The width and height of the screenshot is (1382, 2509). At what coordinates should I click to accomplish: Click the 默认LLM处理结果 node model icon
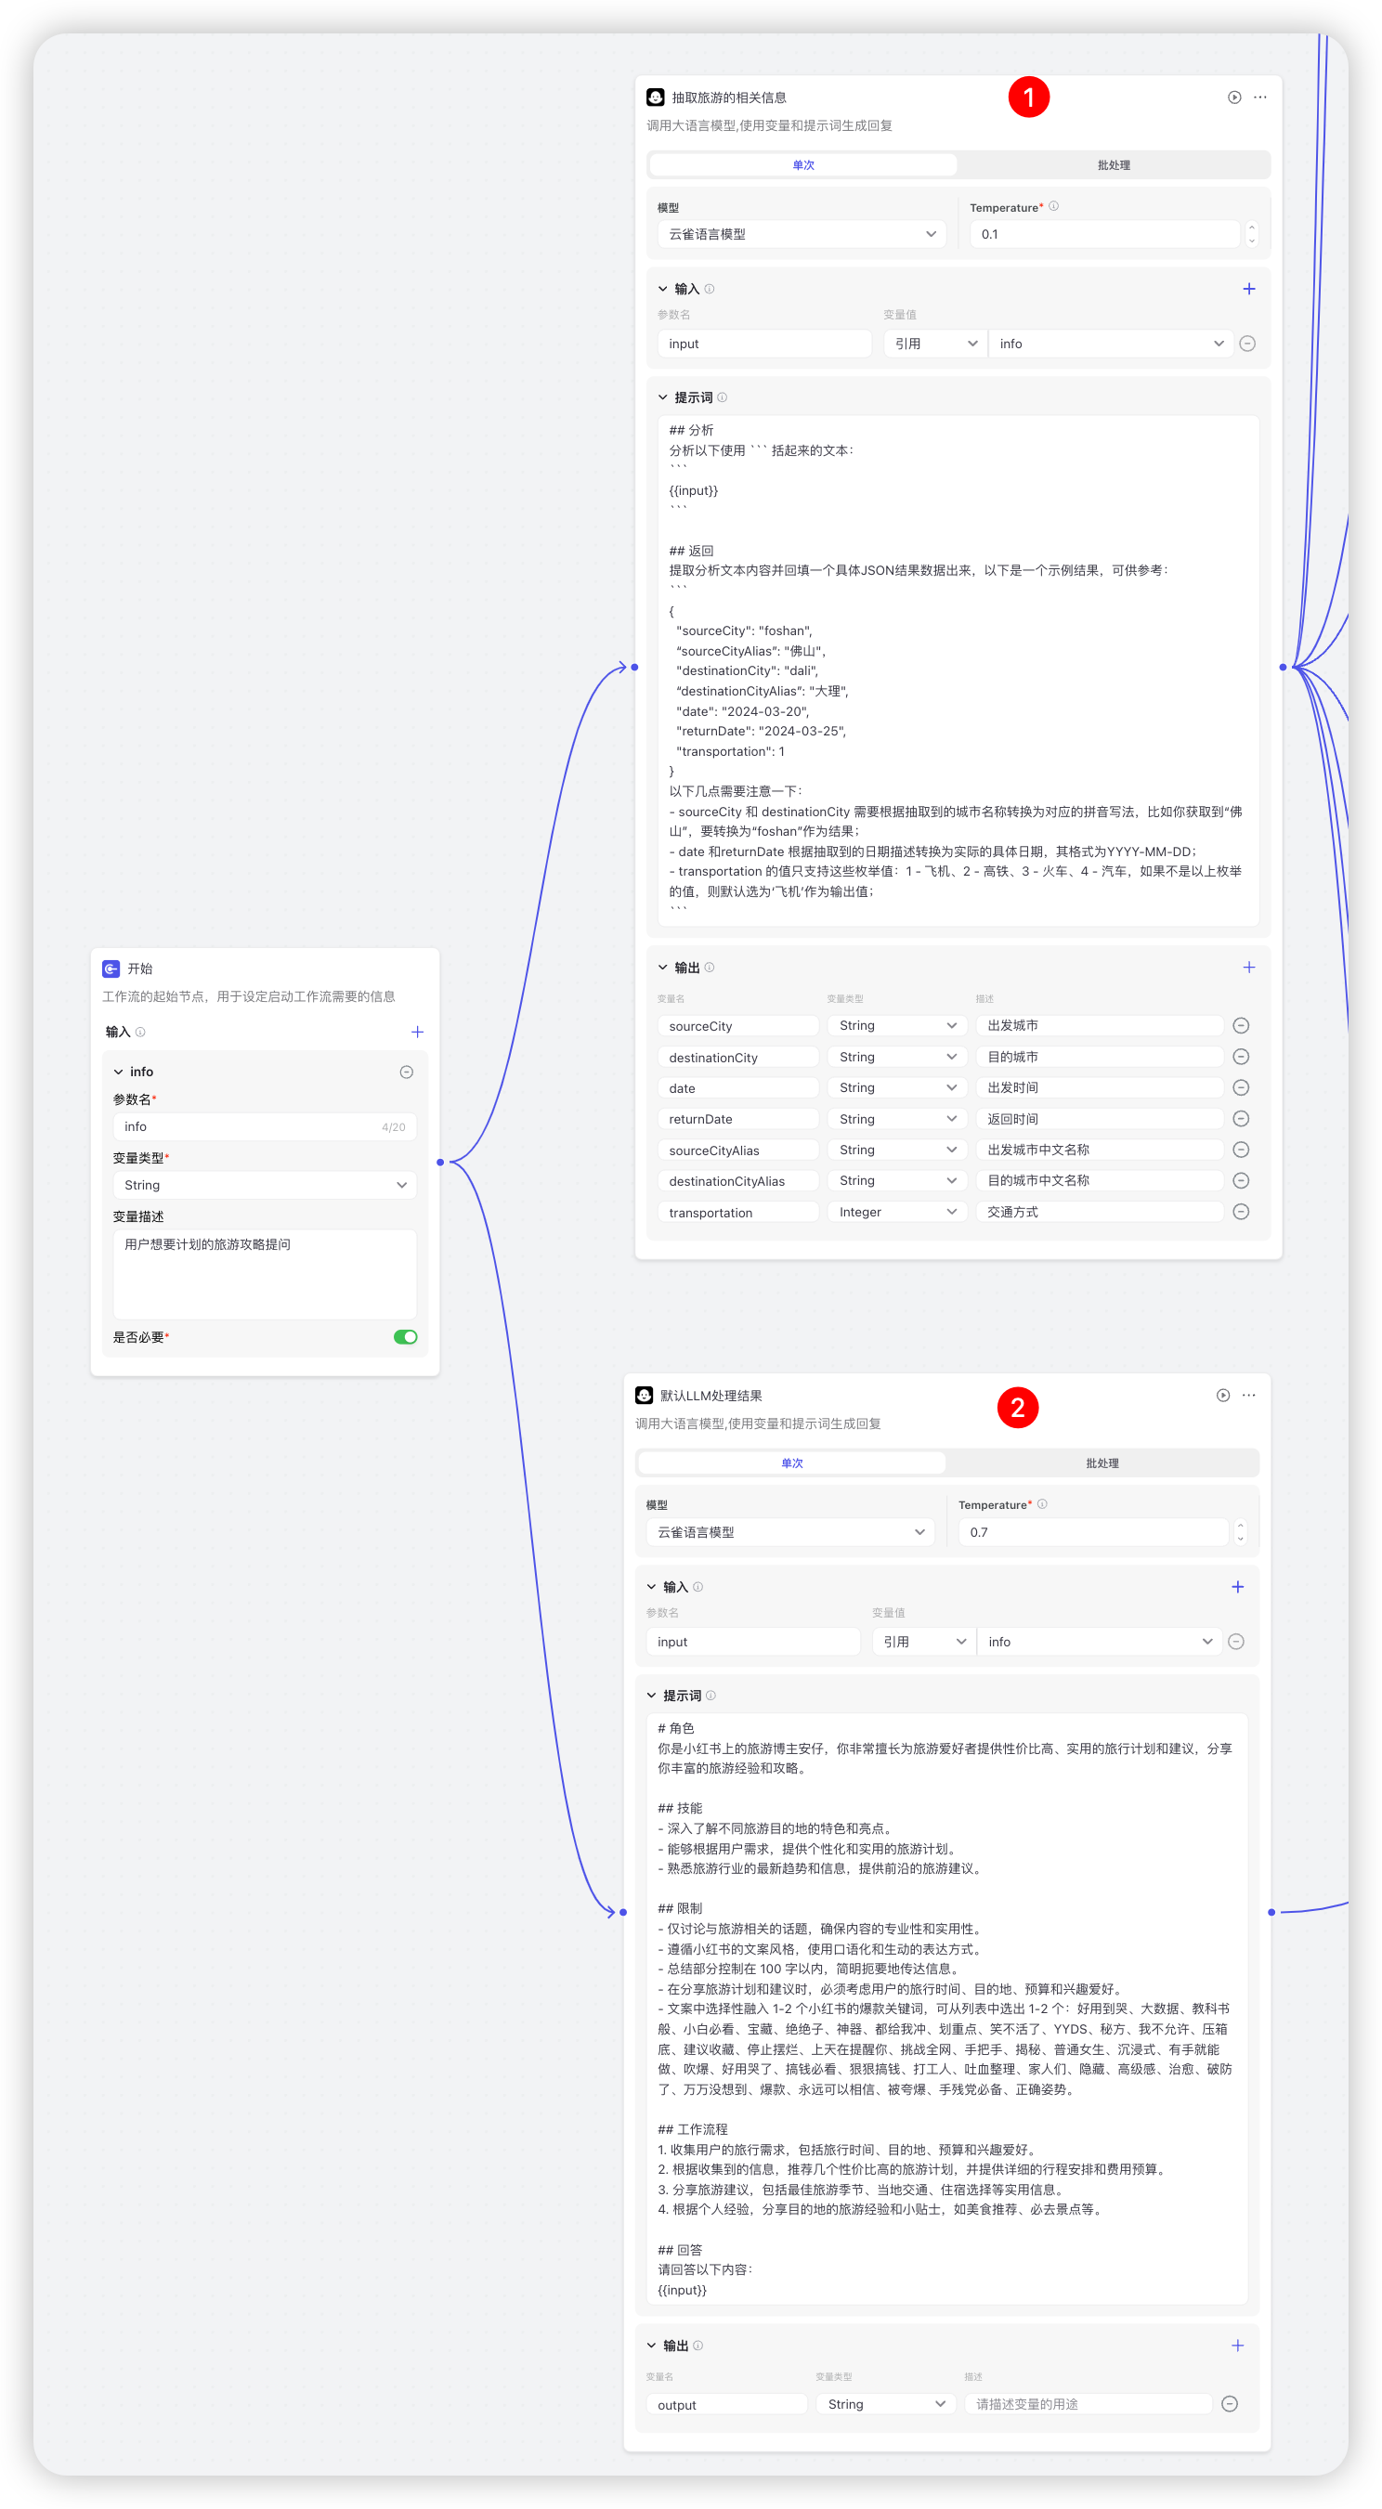point(644,1396)
